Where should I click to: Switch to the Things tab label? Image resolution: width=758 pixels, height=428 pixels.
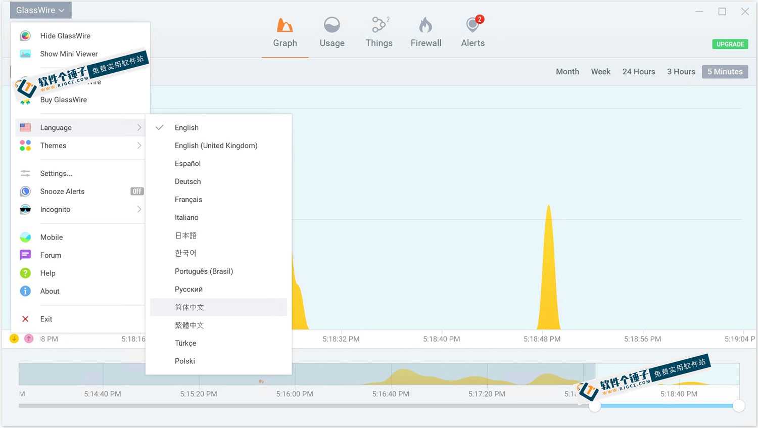pos(379,43)
